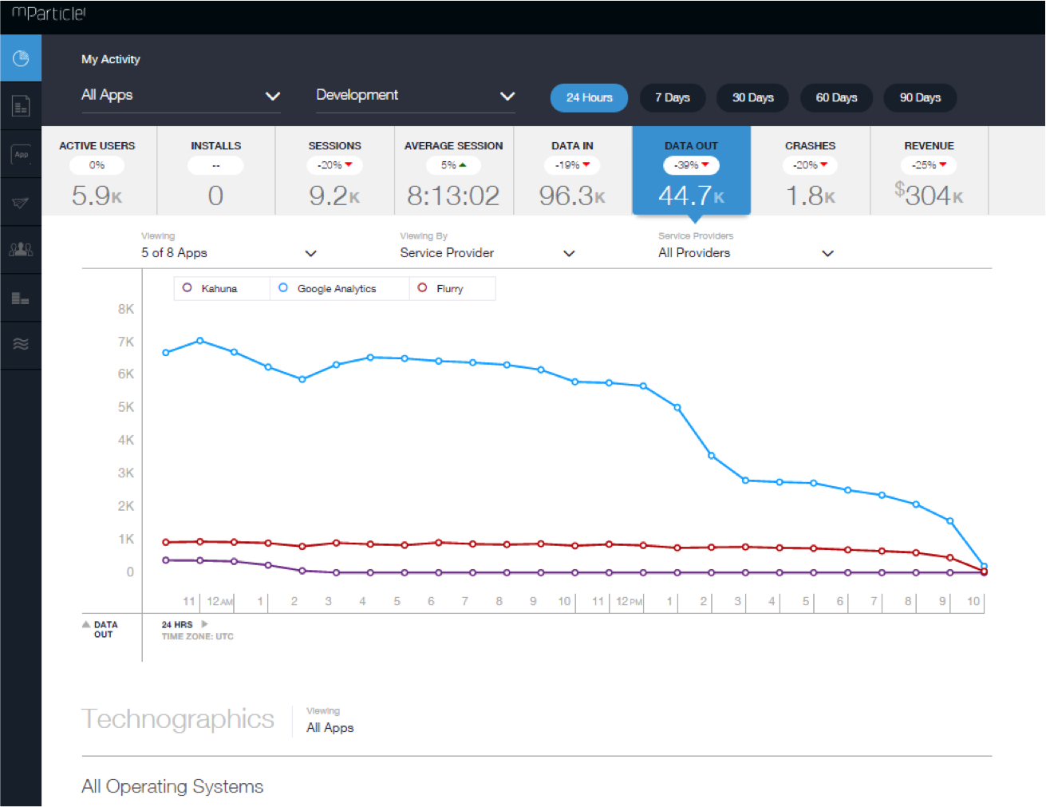The image size is (1046, 807).
Task: Toggle the Flurry series in legend
Action: [x=441, y=288]
